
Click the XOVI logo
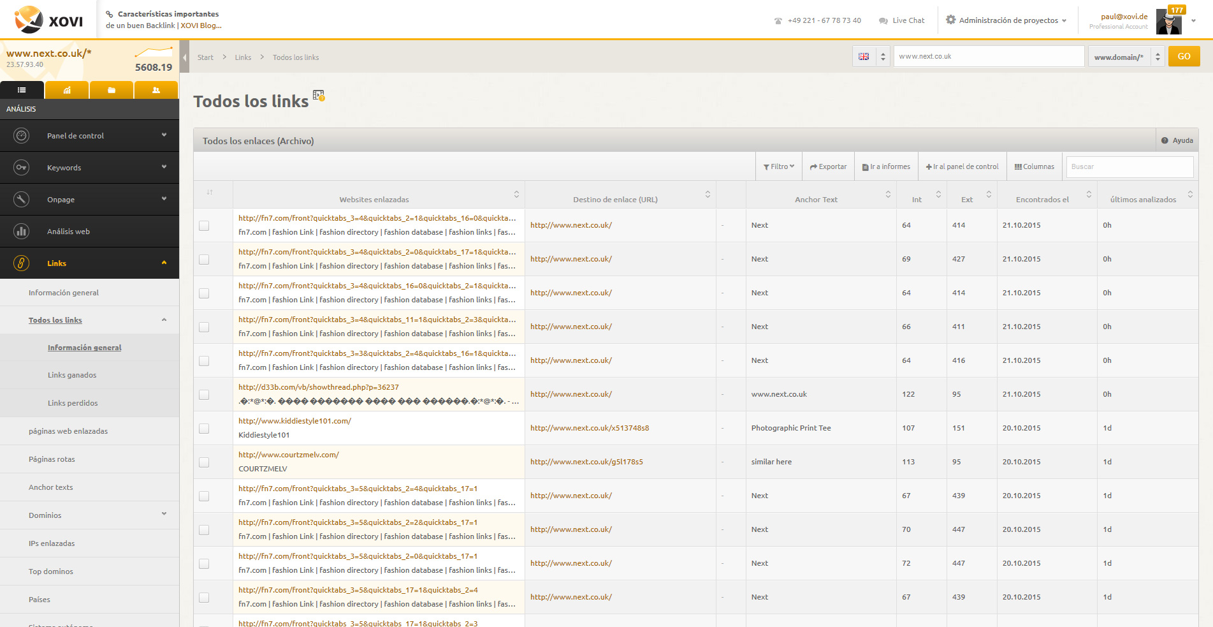point(48,20)
